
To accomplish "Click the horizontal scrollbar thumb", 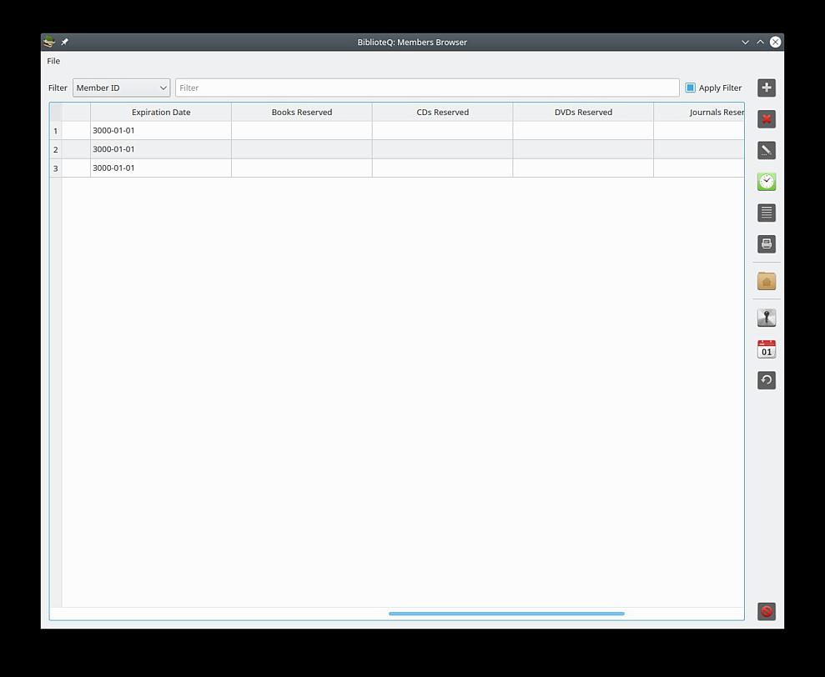I will pyautogui.click(x=506, y=614).
